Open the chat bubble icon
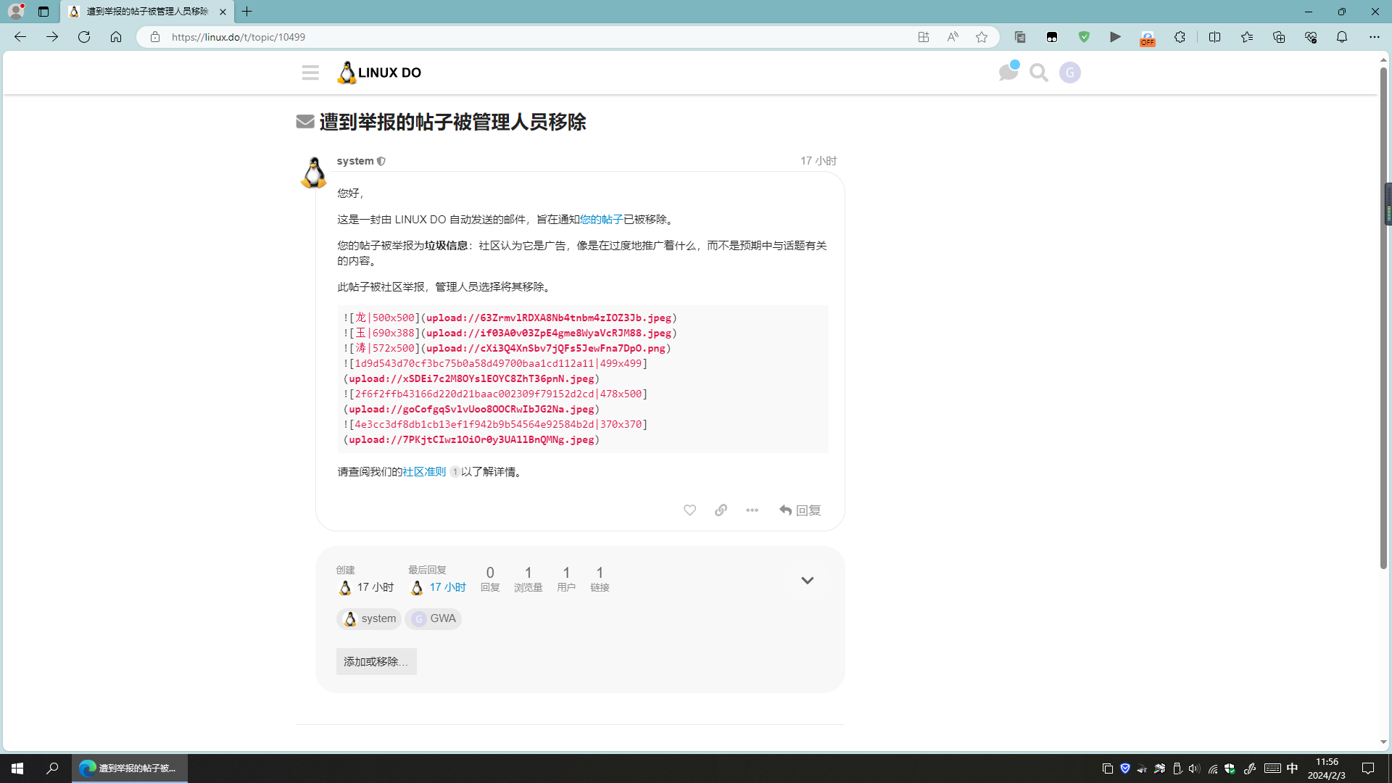1392x783 pixels. (1008, 72)
